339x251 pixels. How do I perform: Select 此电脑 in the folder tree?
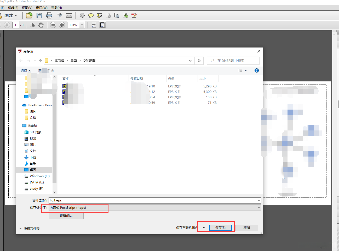pos(30,126)
